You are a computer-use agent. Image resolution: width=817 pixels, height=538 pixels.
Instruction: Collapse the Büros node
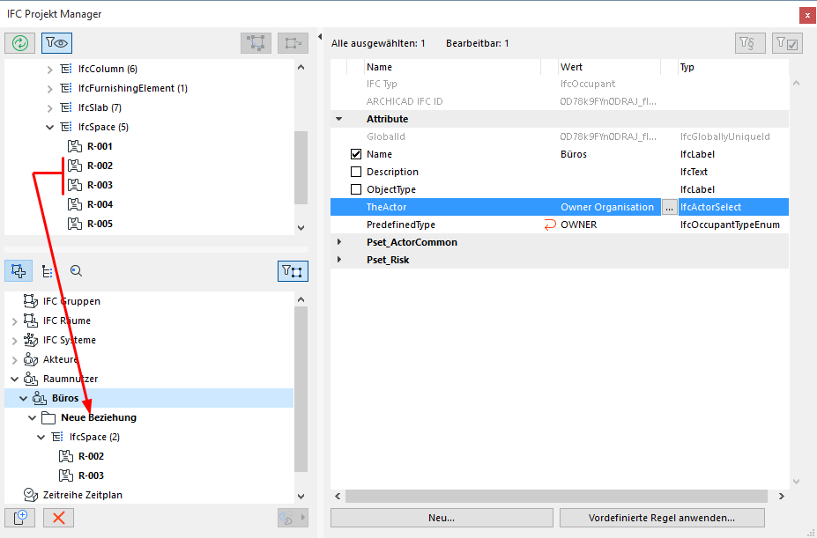[24, 398]
